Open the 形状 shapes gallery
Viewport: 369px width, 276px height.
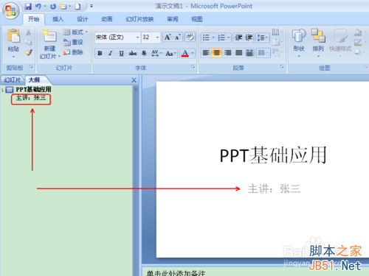(x=299, y=43)
